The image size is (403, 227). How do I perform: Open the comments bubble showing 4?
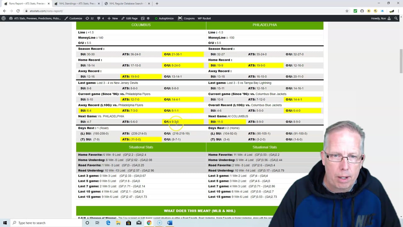(100, 18)
